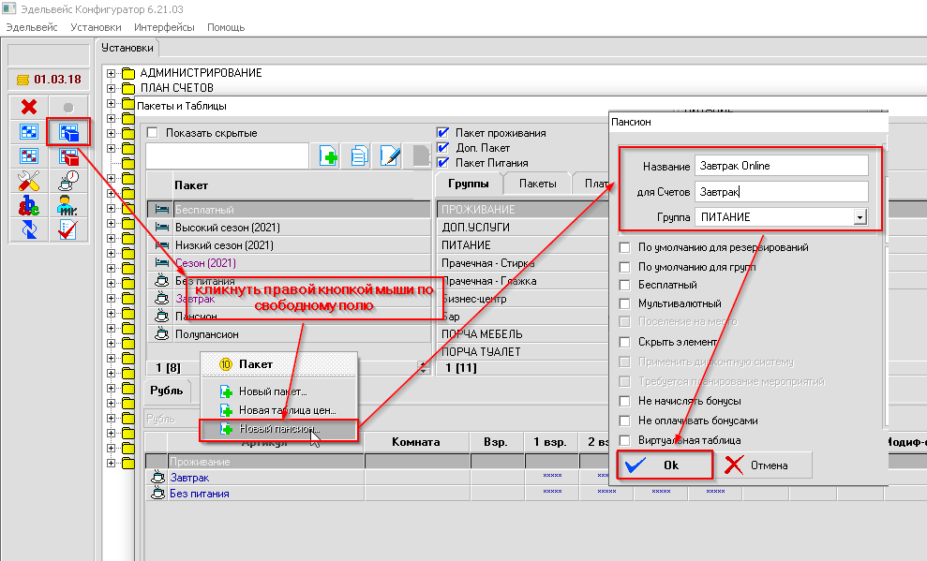This screenshot has height=561, width=927.
Task: Click the copy documents icon in package toolbar
Action: click(360, 156)
